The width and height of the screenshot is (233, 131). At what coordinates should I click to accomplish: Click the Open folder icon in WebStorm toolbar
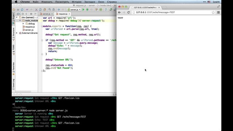[x=14, y=9]
